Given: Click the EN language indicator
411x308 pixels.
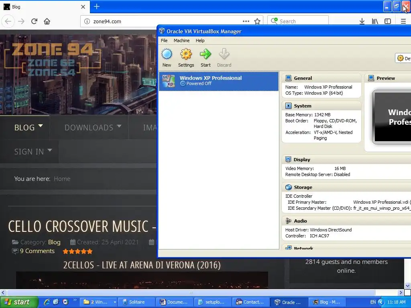Looking at the screenshot, I should point(373,302).
